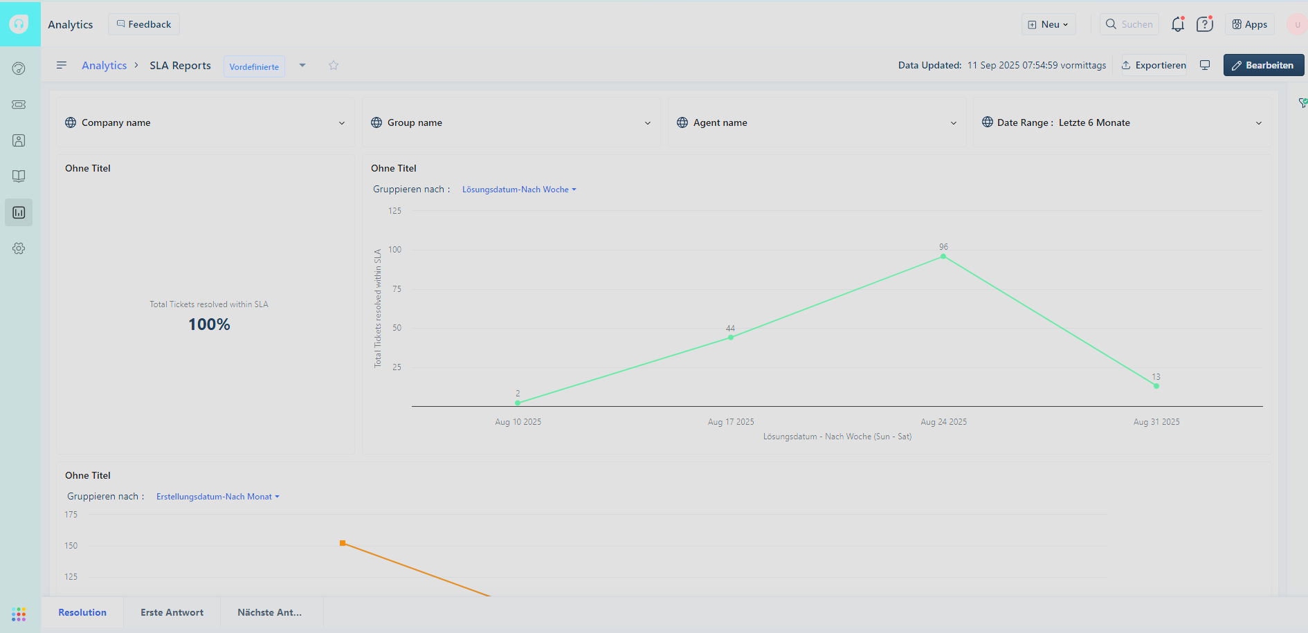The image size is (1308, 633).
Task: Open the app switcher dots icon
Action: (19, 614)
